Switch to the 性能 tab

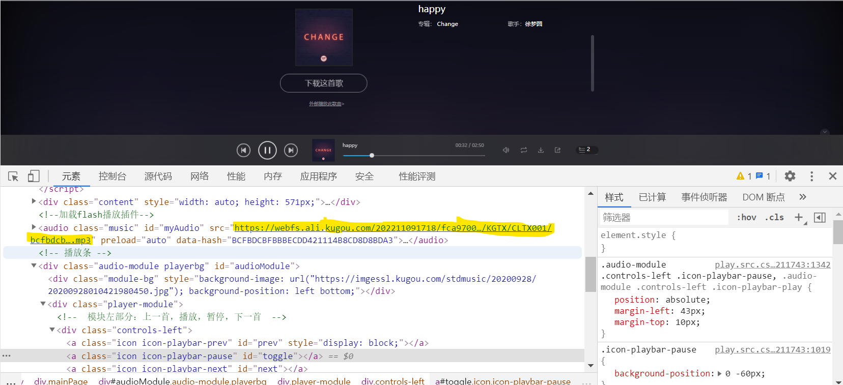point(236,176)
